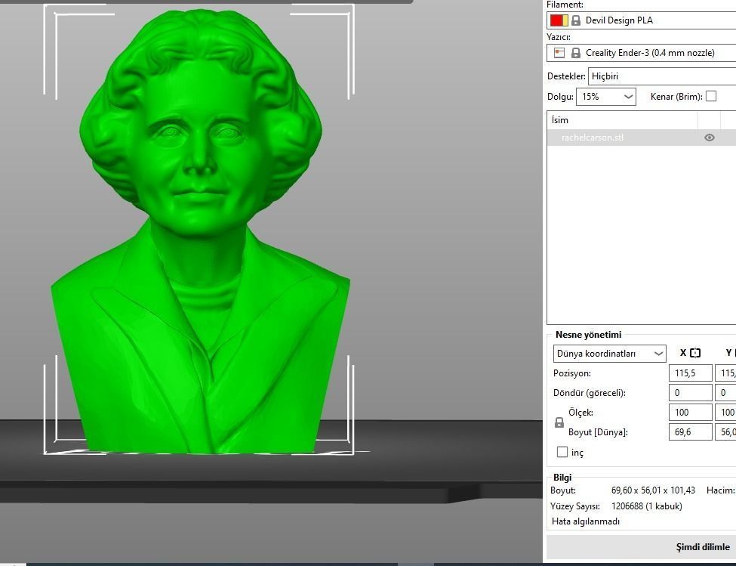The height and width of the screenshot is (566, 736).
Task: Click the Ölçek Y scale field
Action: point(725,413)
